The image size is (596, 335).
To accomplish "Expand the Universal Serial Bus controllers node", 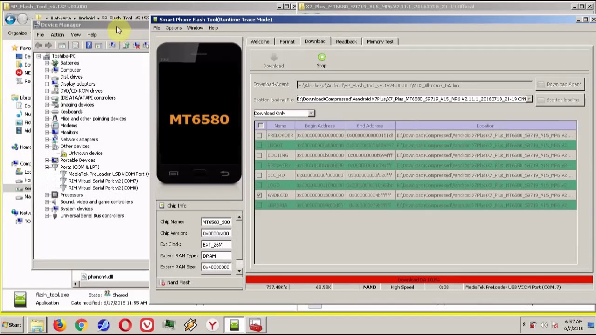I will point(47,215).
